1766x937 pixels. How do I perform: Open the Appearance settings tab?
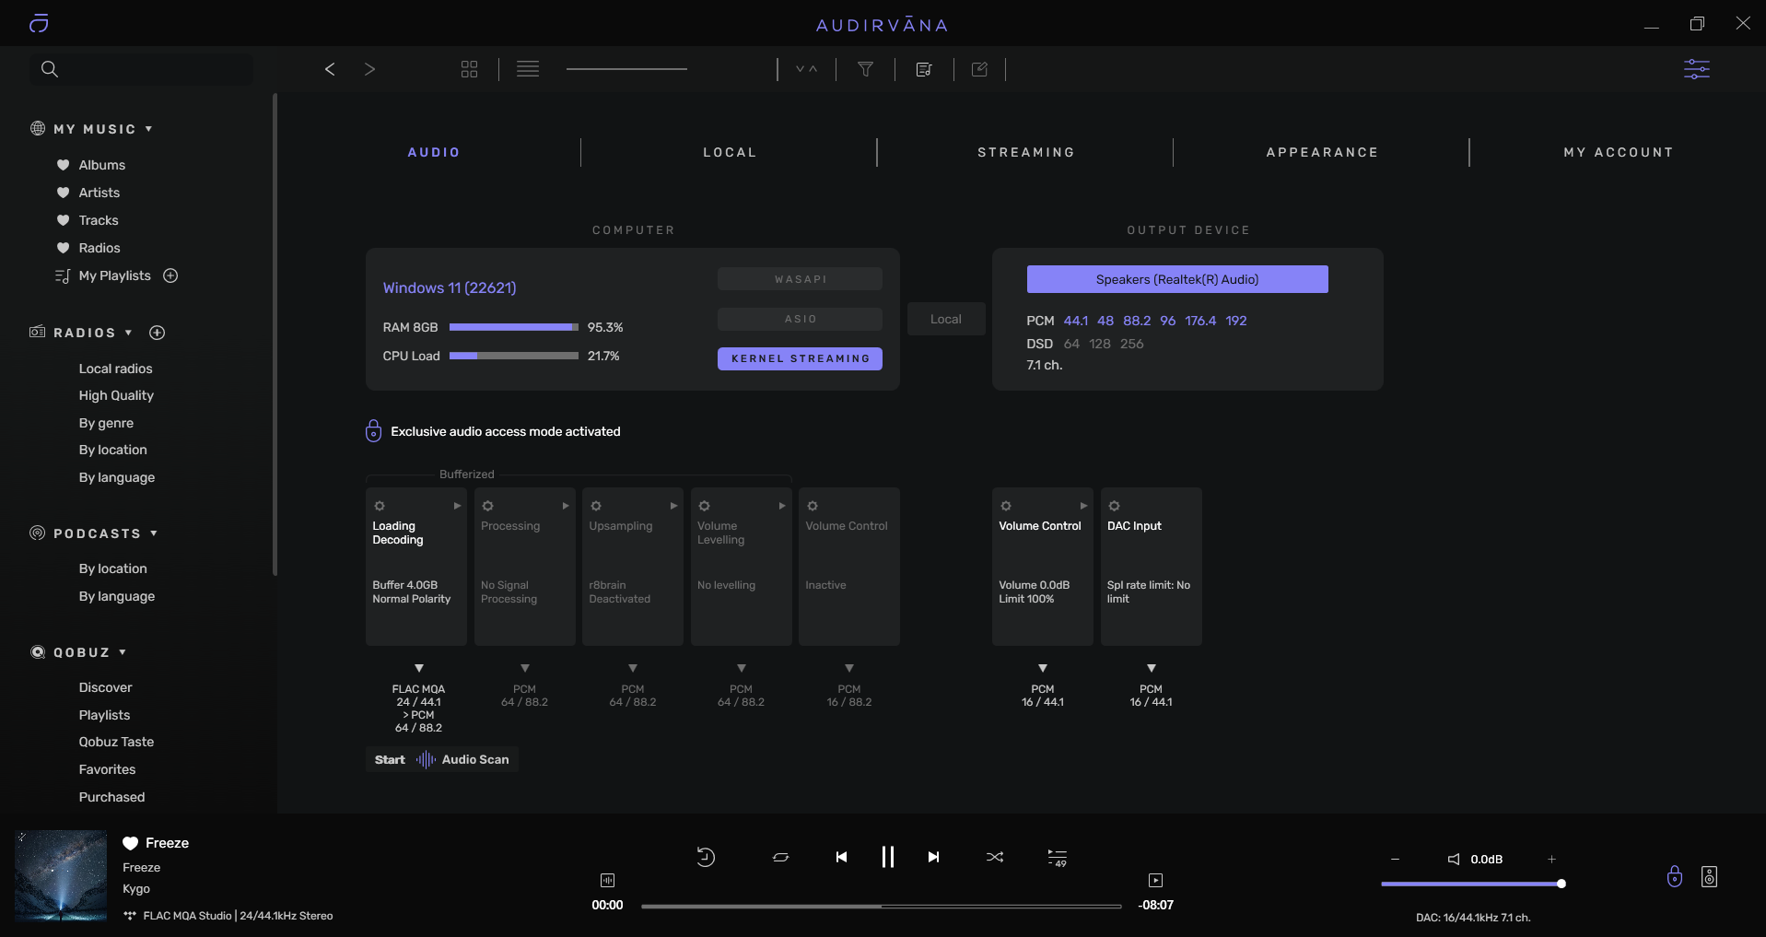[x=1322, y=152]
